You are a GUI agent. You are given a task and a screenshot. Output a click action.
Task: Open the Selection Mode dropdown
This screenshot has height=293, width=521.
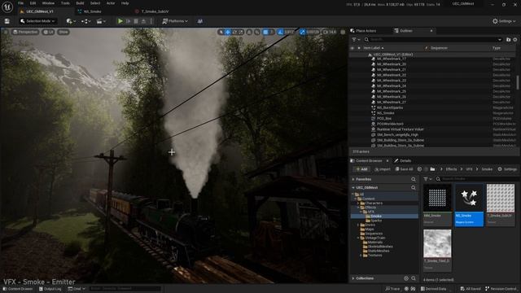pos(37,21)
